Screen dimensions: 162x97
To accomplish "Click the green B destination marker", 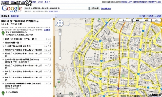I will point(3,93).
